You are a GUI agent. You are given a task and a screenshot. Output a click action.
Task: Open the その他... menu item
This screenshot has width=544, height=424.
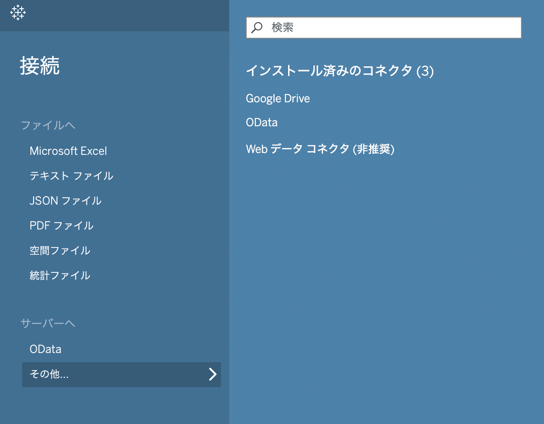[122, 374]
